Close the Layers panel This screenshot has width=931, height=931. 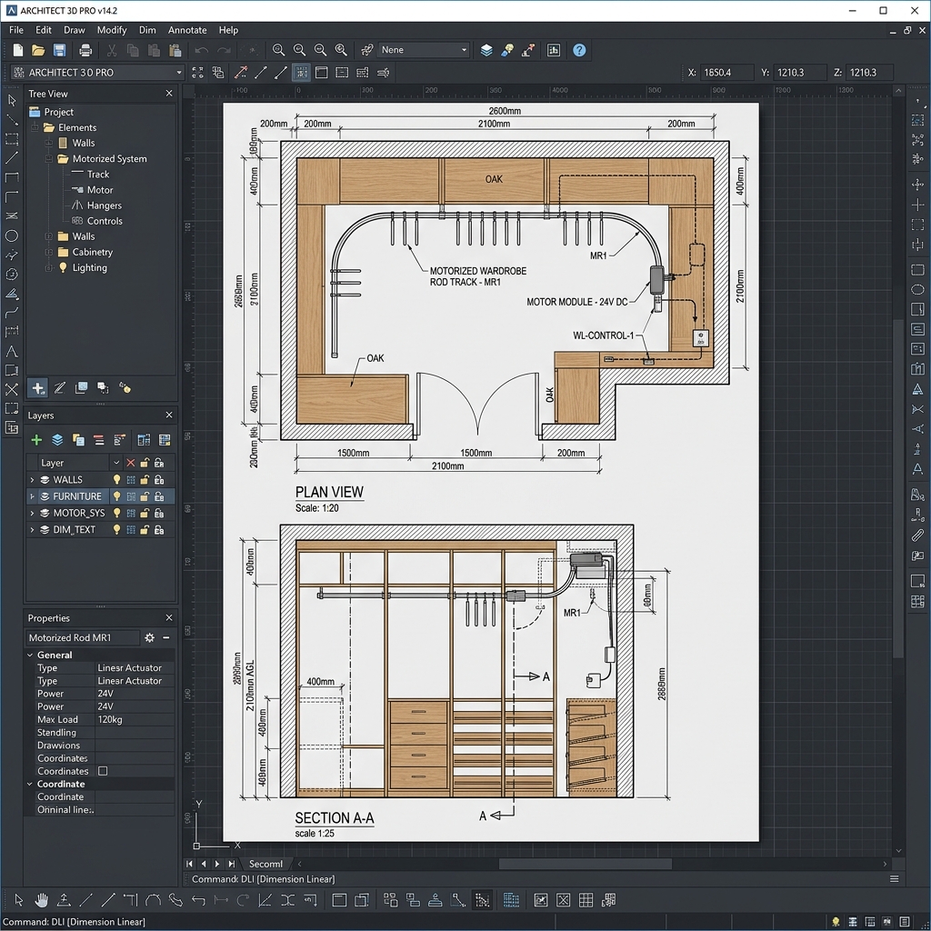pos(169,415)
